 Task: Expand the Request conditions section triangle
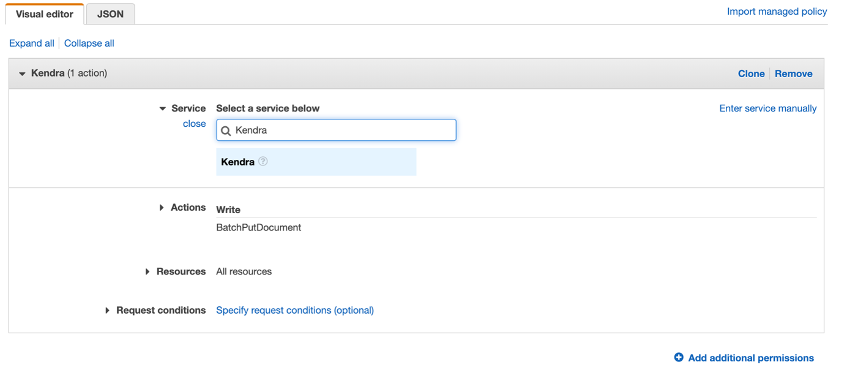click(107, 311)
